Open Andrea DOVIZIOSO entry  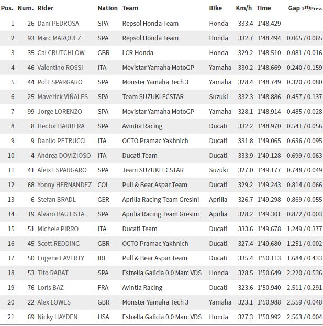click(x=64, y=155)
